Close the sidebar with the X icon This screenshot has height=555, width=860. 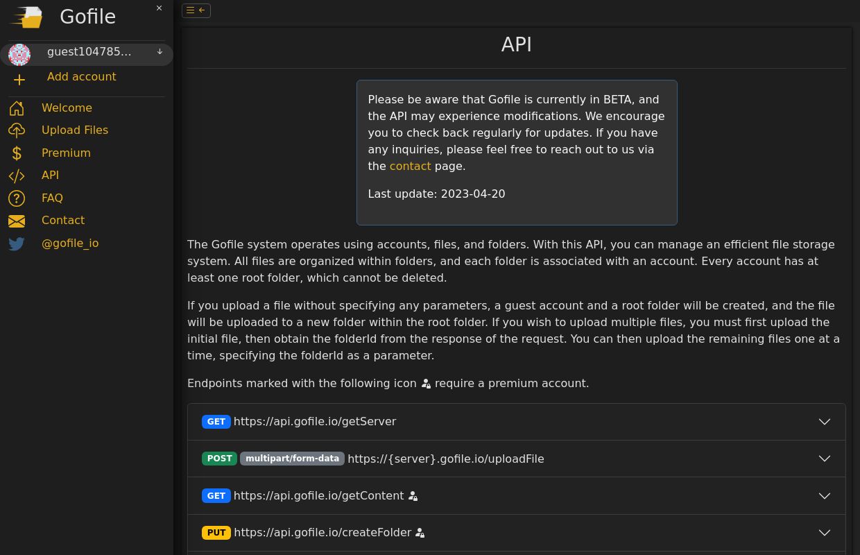159,8
